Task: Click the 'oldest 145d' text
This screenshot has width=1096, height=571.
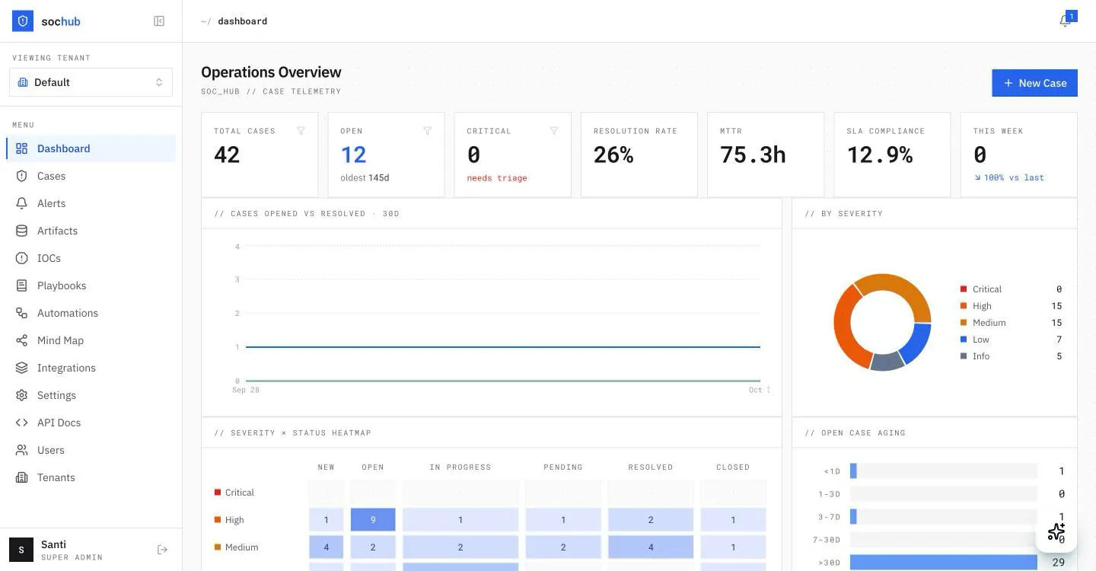Action: (365, 178)
